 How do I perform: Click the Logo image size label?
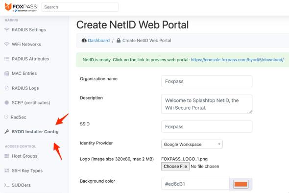[117, 159]
